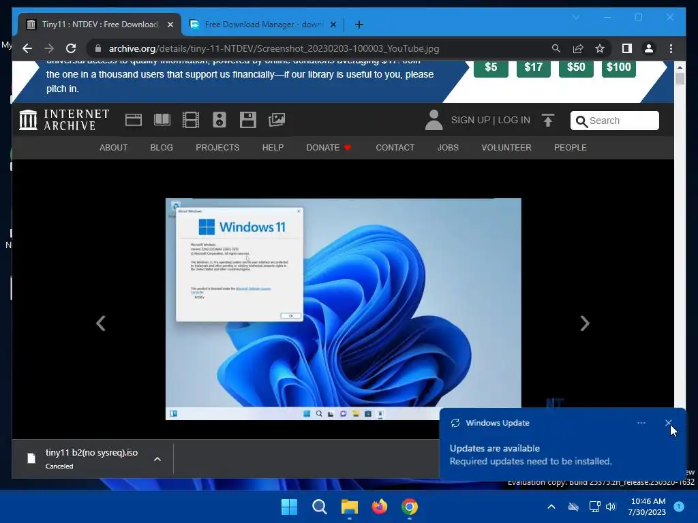Image resolution: width=698 pixels, height=523 pixels.
Task: Show next image with right chevron
Action: [x=584, y=323]
